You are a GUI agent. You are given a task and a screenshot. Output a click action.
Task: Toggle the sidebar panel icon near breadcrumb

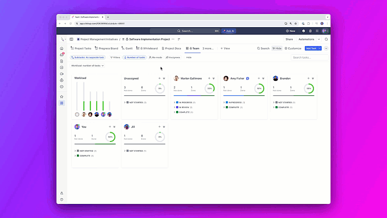pyautogui.click(x=71, y=39)
